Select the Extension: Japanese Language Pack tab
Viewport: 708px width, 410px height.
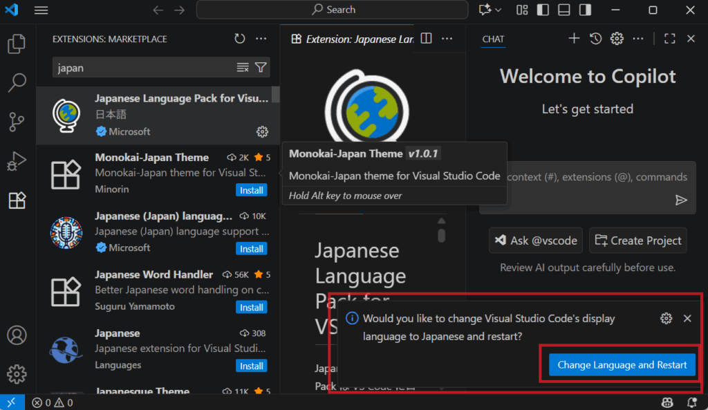click(x=353, y=39)
